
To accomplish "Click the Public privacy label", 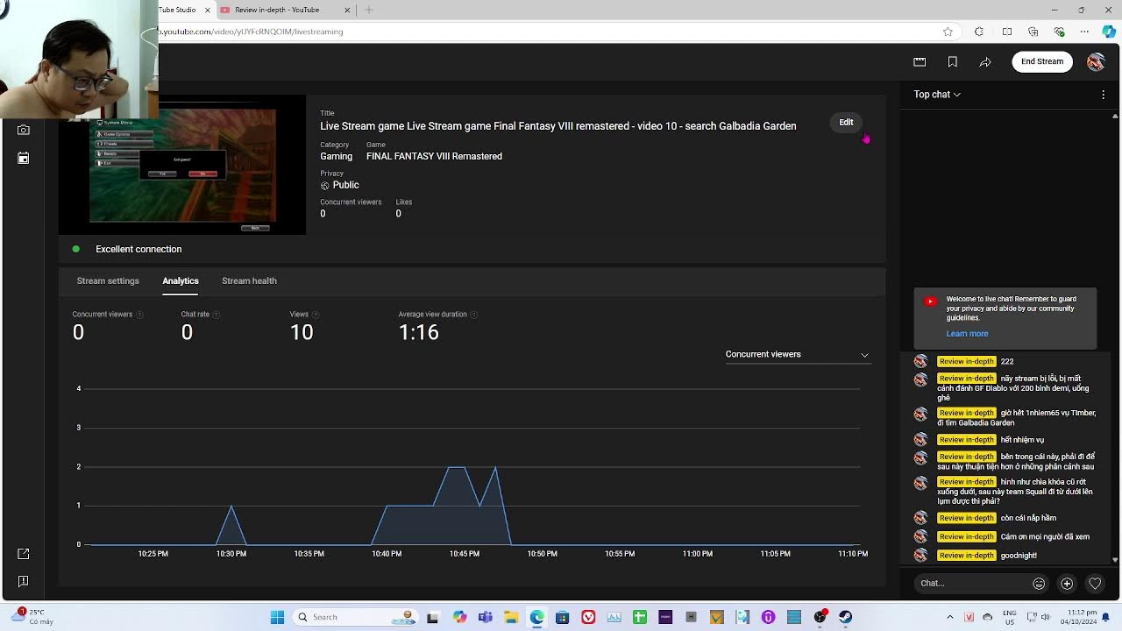I will tap(345, 186).
